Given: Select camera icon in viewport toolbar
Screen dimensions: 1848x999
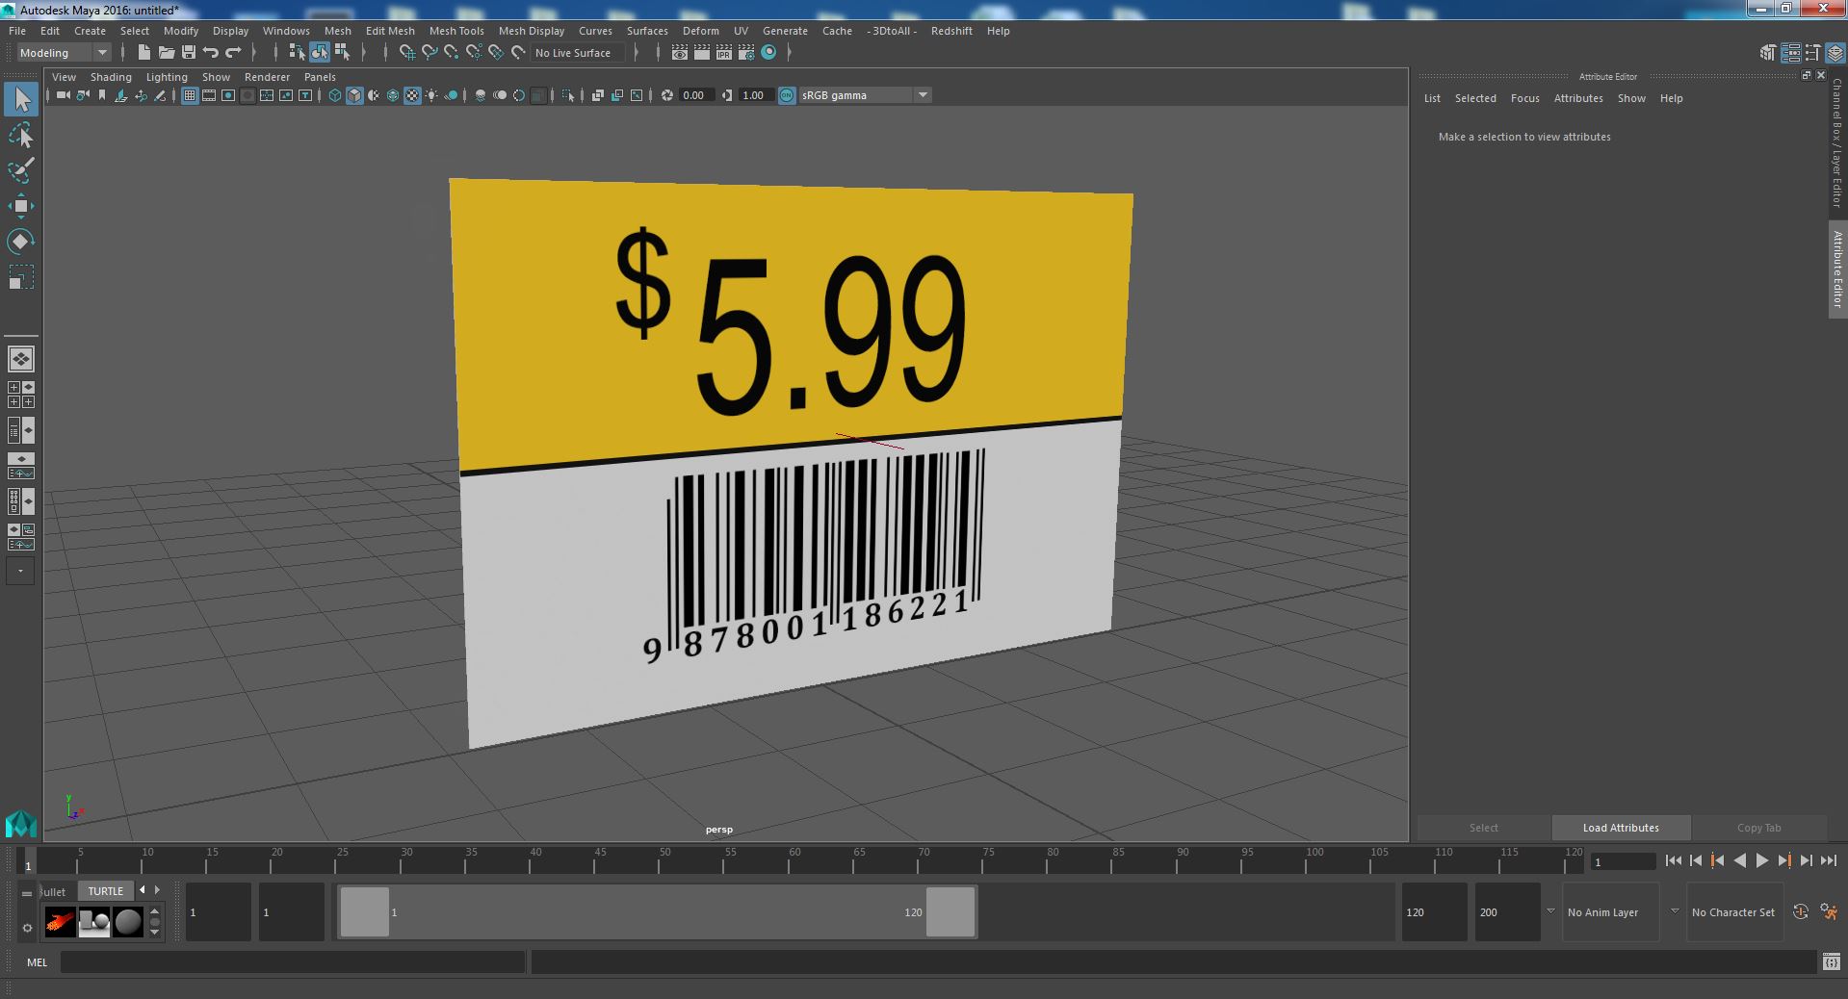Looking at the screenshot, I should pos(63,95).
